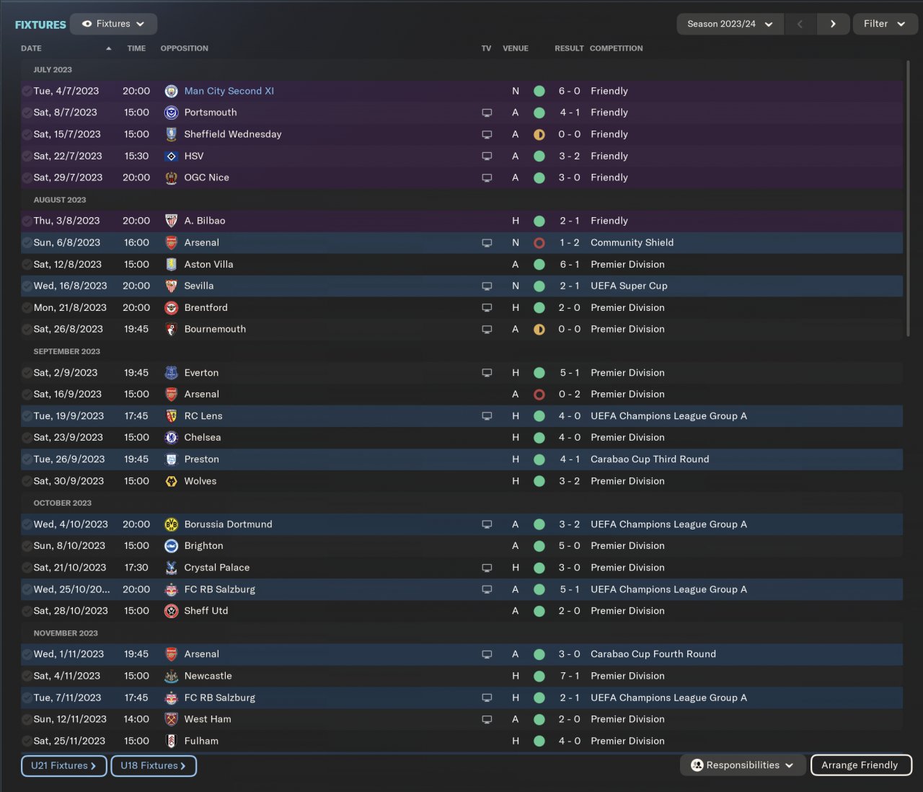Click the Portsmouth club badge

(171, 113)
